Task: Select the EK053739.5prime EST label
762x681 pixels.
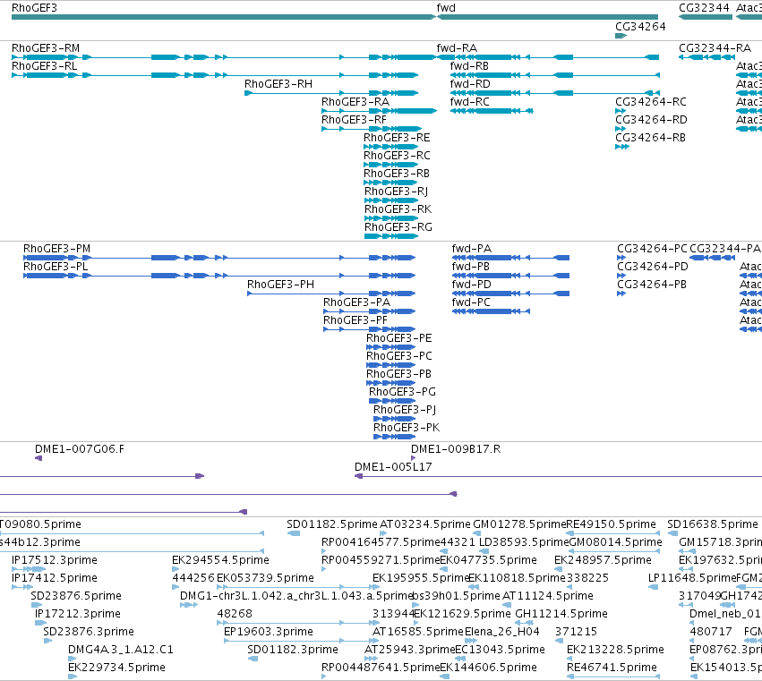Action: click(x=265, y=578)
